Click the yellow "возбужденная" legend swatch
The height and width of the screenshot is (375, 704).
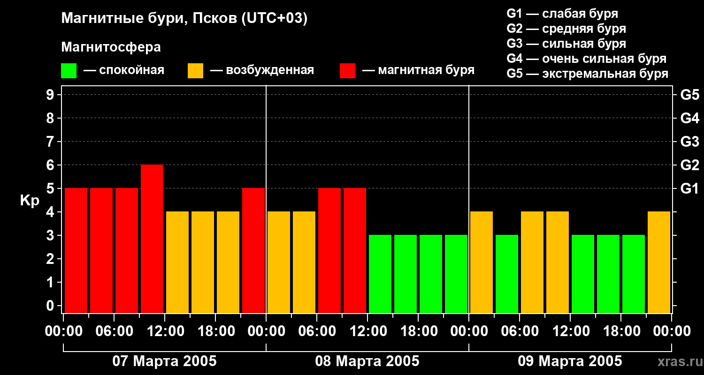click(x=195, y=70)
